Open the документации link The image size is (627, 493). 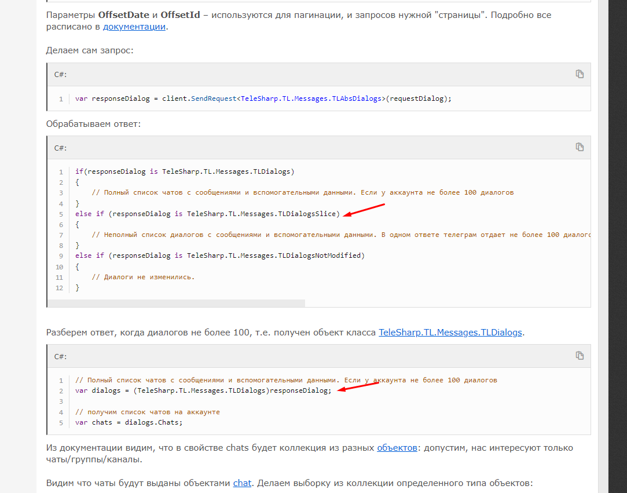point(134,27)
